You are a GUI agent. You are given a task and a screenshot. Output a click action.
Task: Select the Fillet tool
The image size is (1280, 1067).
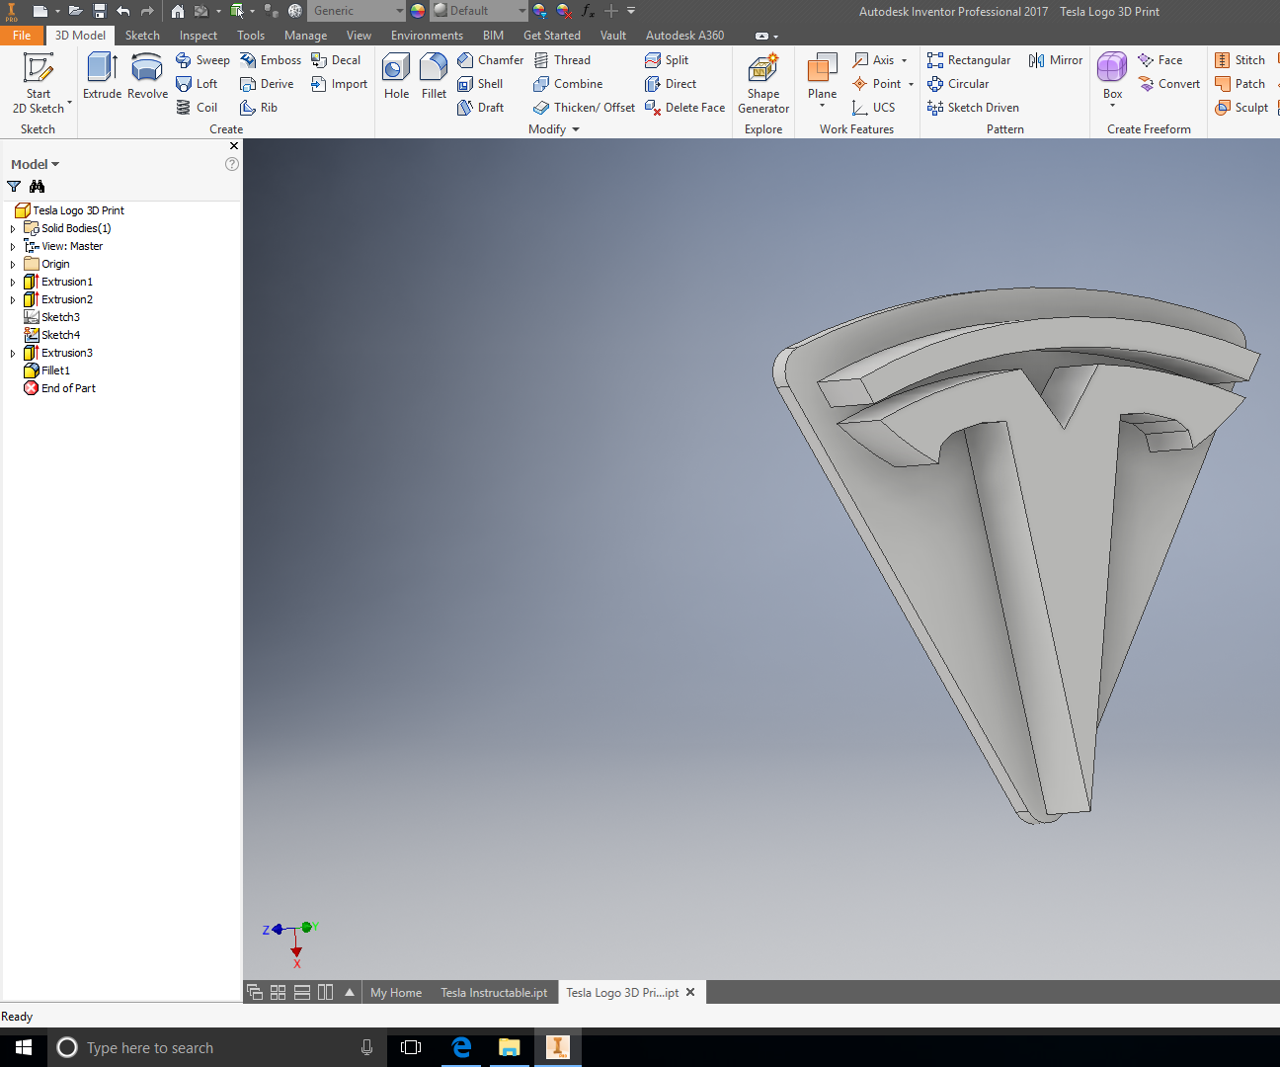click(x=434, y=76)
